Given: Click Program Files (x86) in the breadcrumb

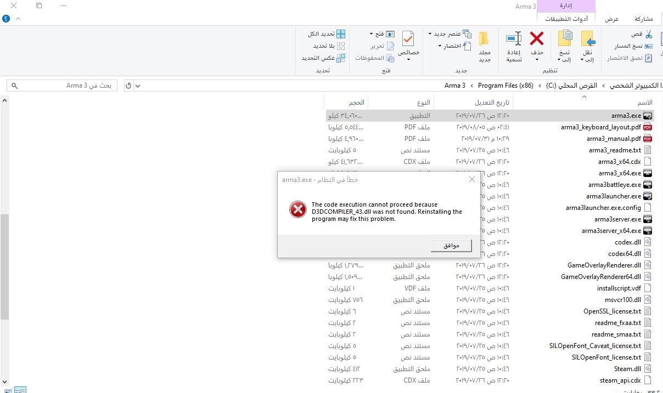Looking at the screenshot, I should click(505, 86).
